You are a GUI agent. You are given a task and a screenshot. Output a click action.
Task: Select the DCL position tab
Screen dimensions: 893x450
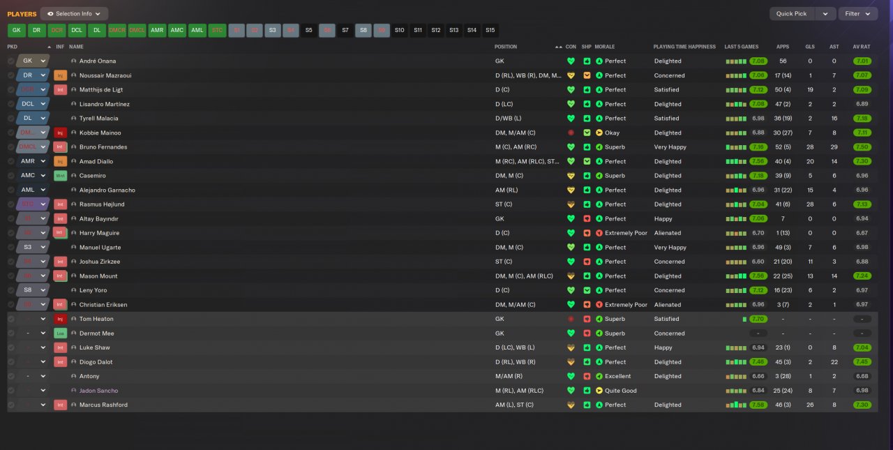click(x=77, y=31)
